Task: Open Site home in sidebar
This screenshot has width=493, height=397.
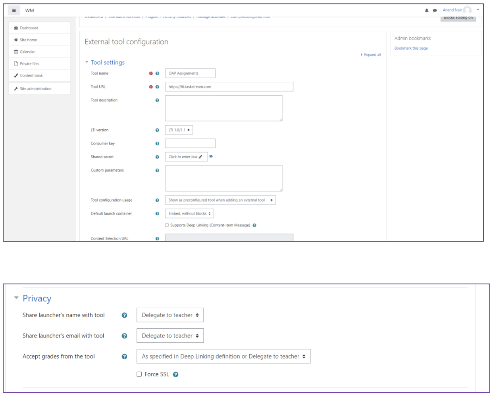Action: point(39,40)
